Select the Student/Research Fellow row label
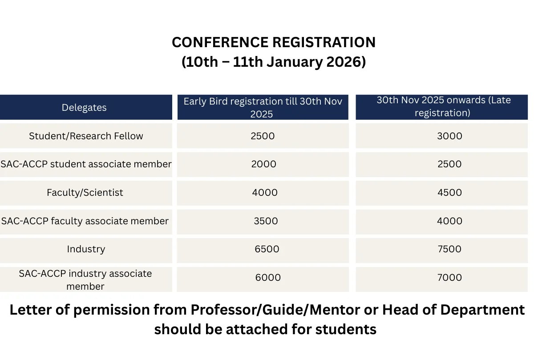534x356 pixels. click(x=86, y=136)
